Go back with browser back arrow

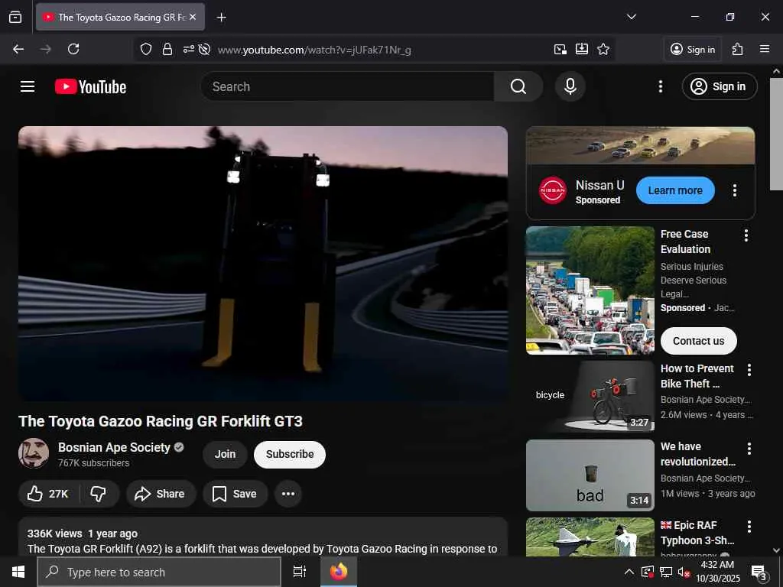coord(18,49)
